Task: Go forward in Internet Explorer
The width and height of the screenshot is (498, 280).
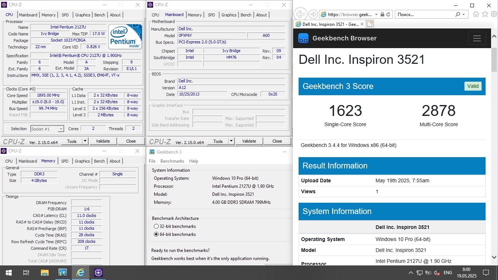Action: [x=313, y=15]
